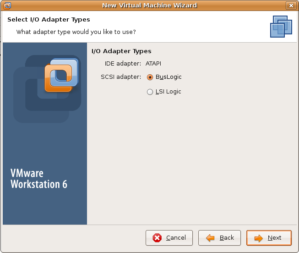Click the ATAPI IDE adapter value
Screen dimensions: 299x253
153,64
